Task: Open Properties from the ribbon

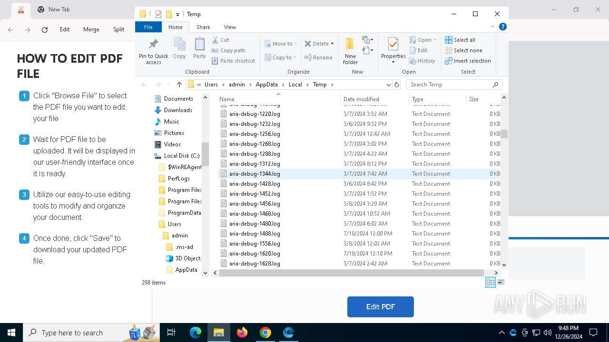Action: (393, 49)
